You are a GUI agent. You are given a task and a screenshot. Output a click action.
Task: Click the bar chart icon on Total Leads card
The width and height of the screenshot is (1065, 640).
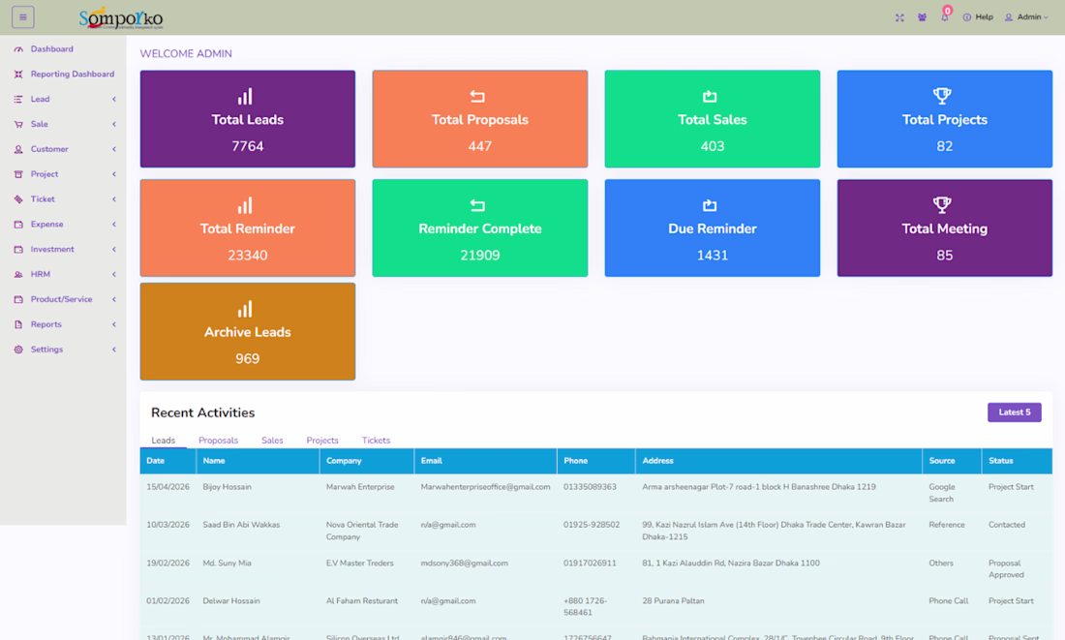click(x=245, y=97)
